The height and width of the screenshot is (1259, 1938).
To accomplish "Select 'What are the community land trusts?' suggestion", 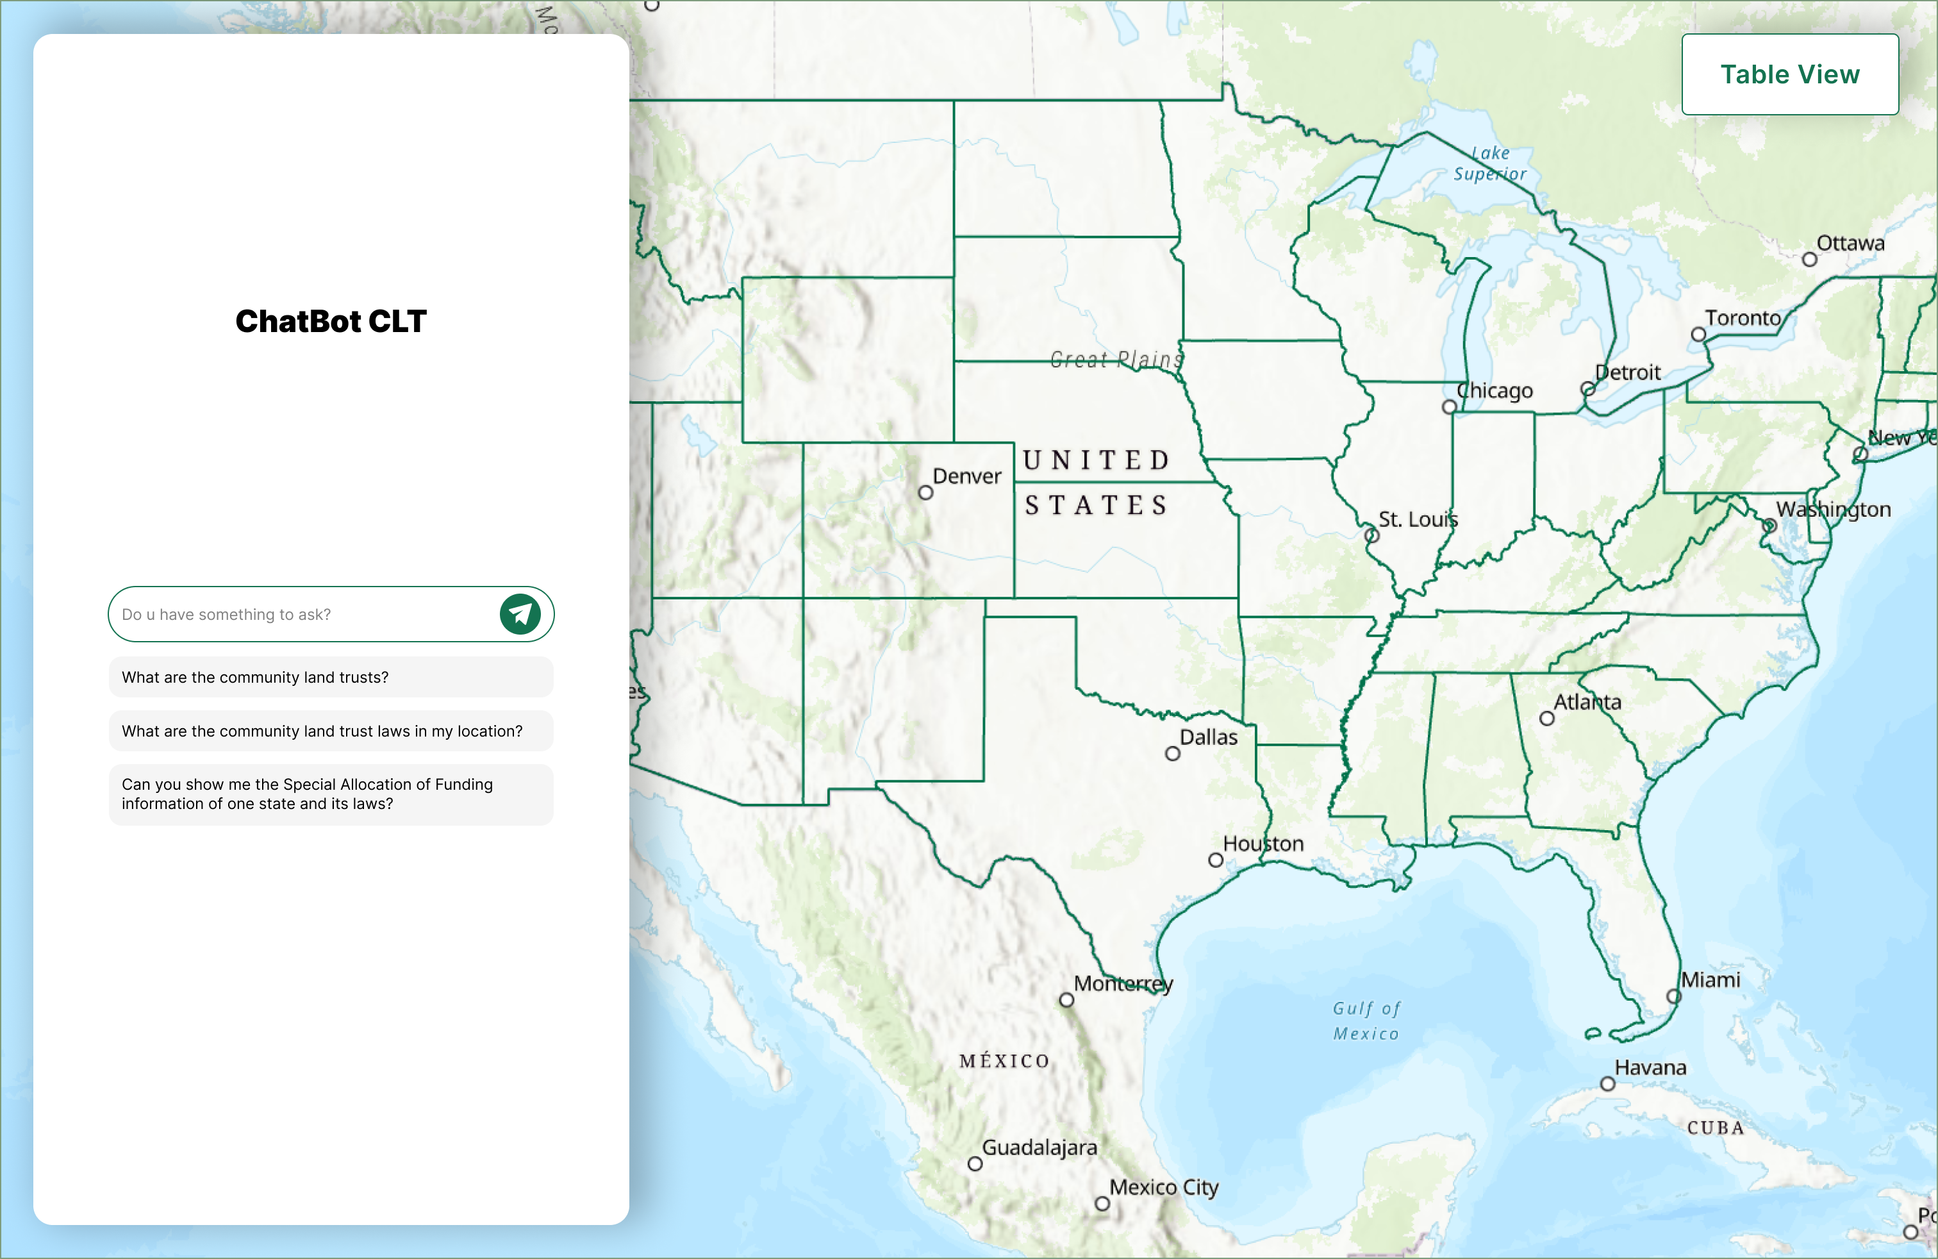I will [x=331, y=677].
